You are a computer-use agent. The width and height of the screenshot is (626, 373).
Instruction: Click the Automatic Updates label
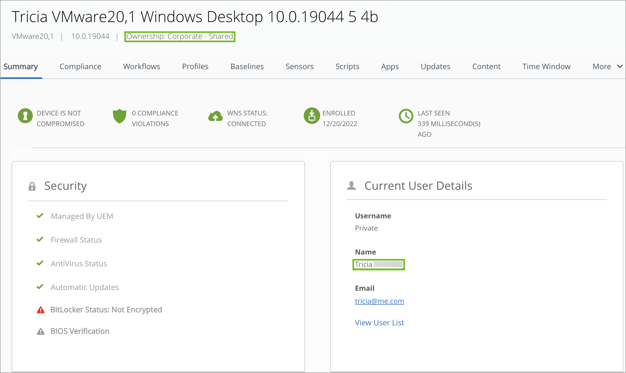coord(85,287)
